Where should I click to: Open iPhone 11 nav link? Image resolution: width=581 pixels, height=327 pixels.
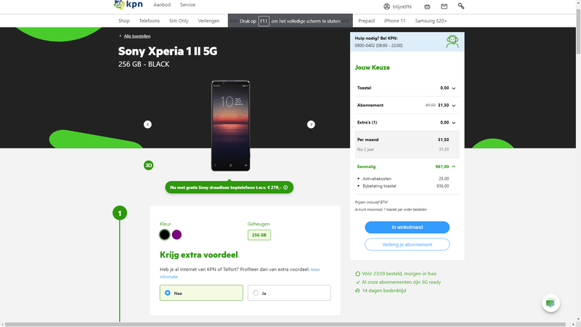point(394,21)
